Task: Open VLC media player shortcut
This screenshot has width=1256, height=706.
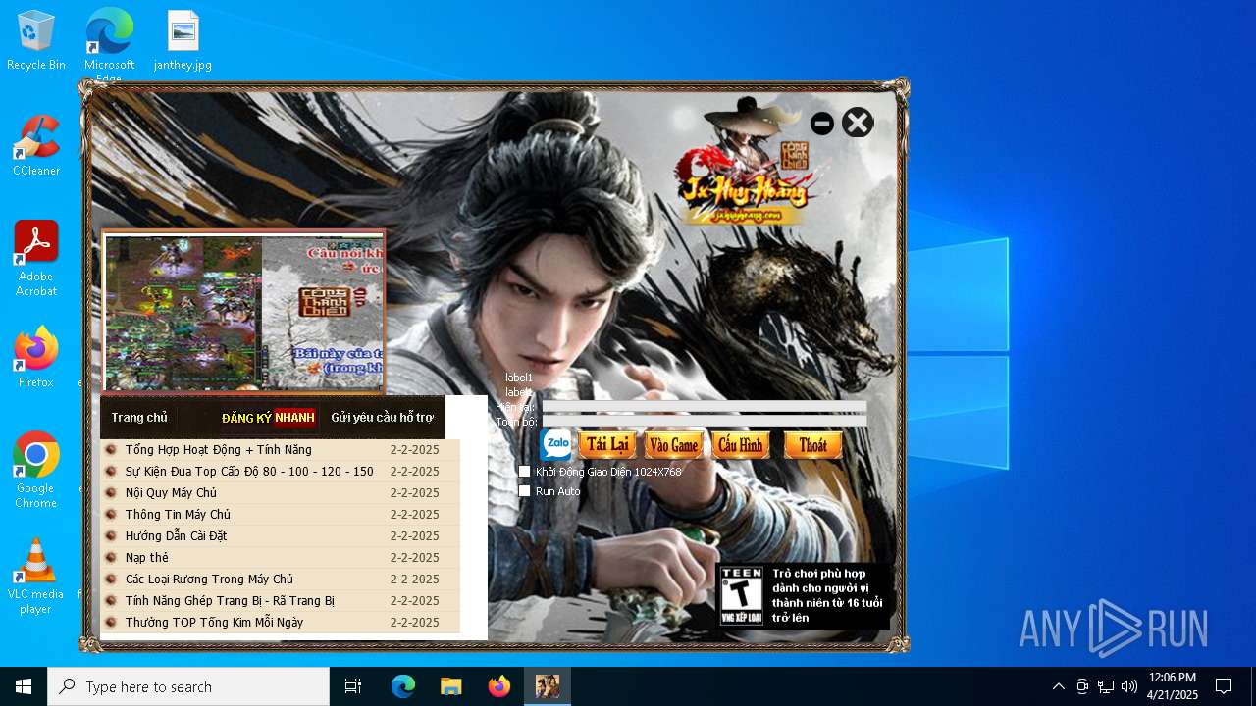Action: pyautogui.click(x=36, y=577)
